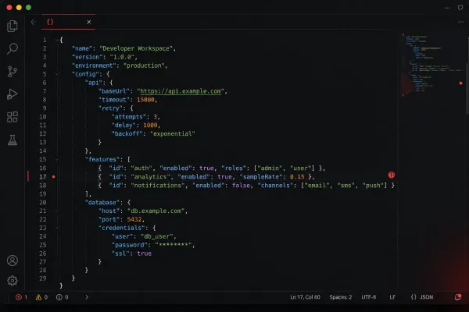The height and width of the screenshot is (312, 469).
Task: Click the "production" environment value
Action: click(x=144, y=66)
